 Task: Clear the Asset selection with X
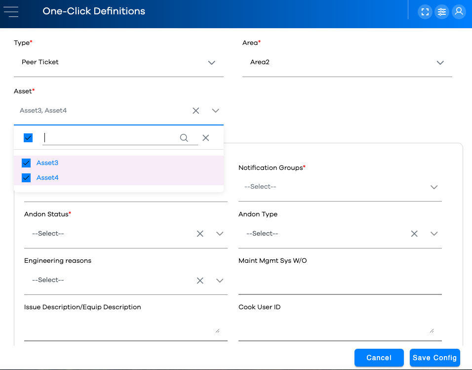pyautogui.click(x=196, y=111)
